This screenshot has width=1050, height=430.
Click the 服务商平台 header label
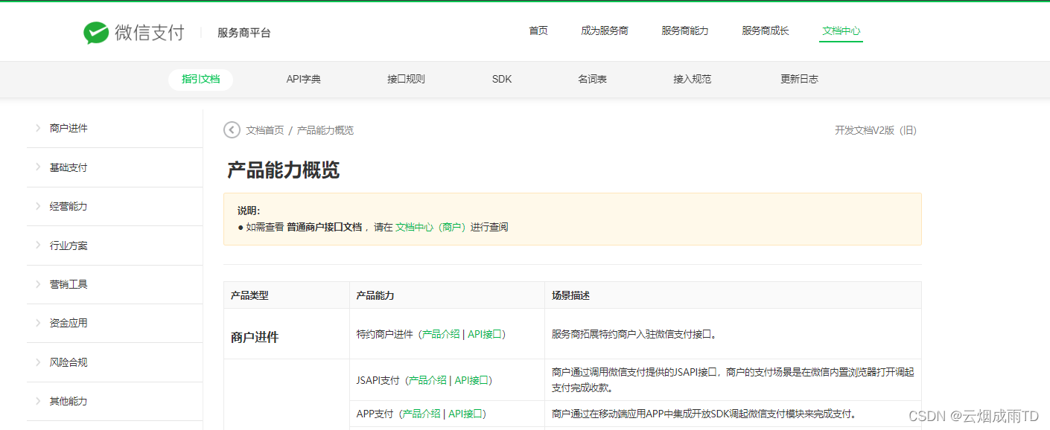[244, 33]
